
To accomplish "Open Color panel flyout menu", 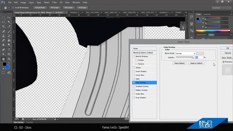I will 231,15.
